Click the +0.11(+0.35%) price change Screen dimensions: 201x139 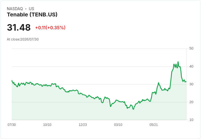pos(50,28)
